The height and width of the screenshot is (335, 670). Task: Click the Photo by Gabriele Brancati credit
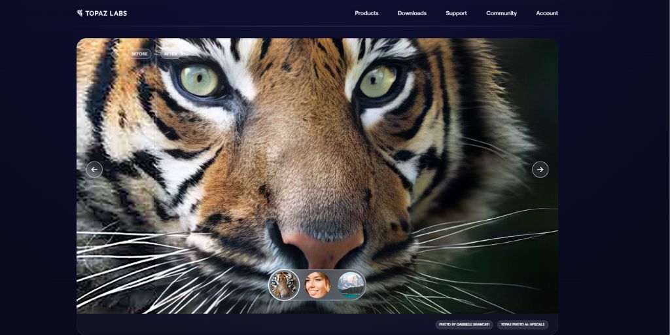(464, 325)
